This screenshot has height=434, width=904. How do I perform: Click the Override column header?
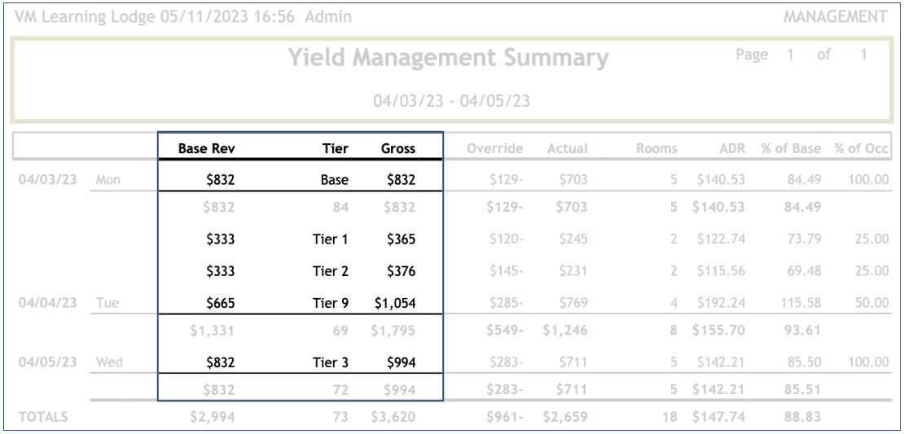click(x=495, y=149)
